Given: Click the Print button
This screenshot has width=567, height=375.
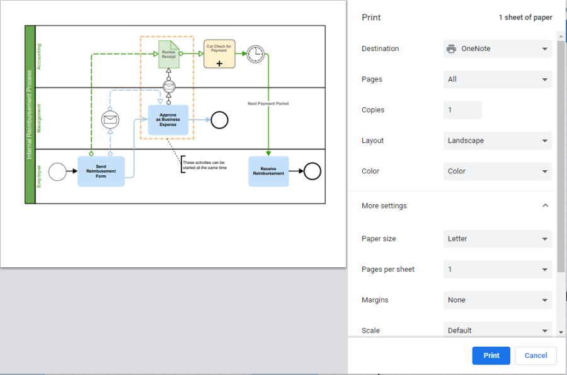Looking at the screenshot, I should (x=491, y=355).
